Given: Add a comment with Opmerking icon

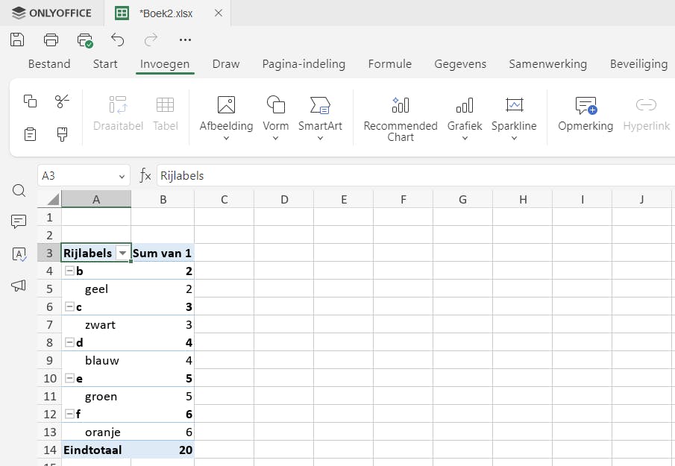Looking at the screenshot, I should pos(585,105).
